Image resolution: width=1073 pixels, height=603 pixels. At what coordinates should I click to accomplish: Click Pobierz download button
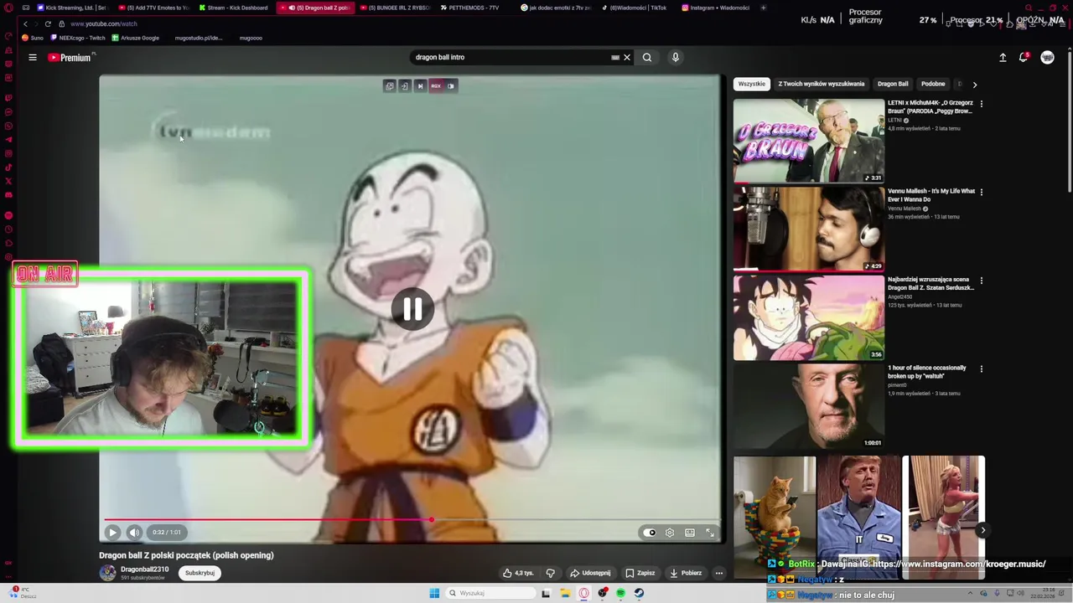coord(686,573)
